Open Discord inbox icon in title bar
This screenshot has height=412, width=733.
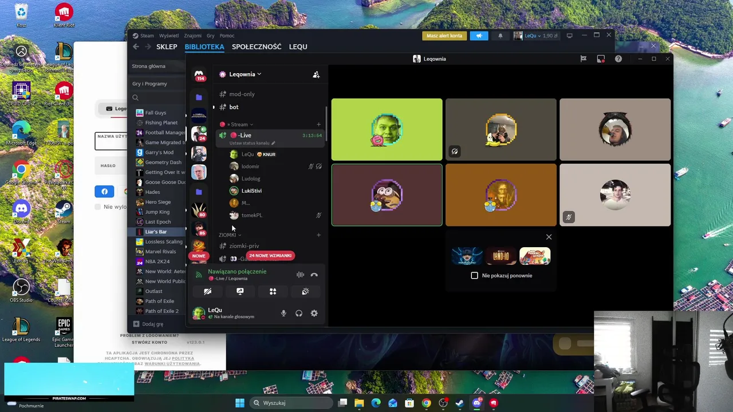pos(601,58)
